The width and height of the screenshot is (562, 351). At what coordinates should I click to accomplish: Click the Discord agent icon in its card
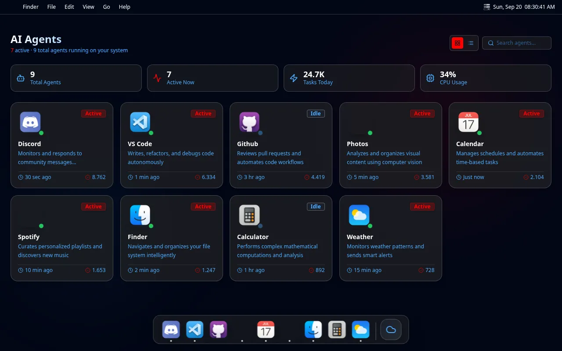pos(30,122)
